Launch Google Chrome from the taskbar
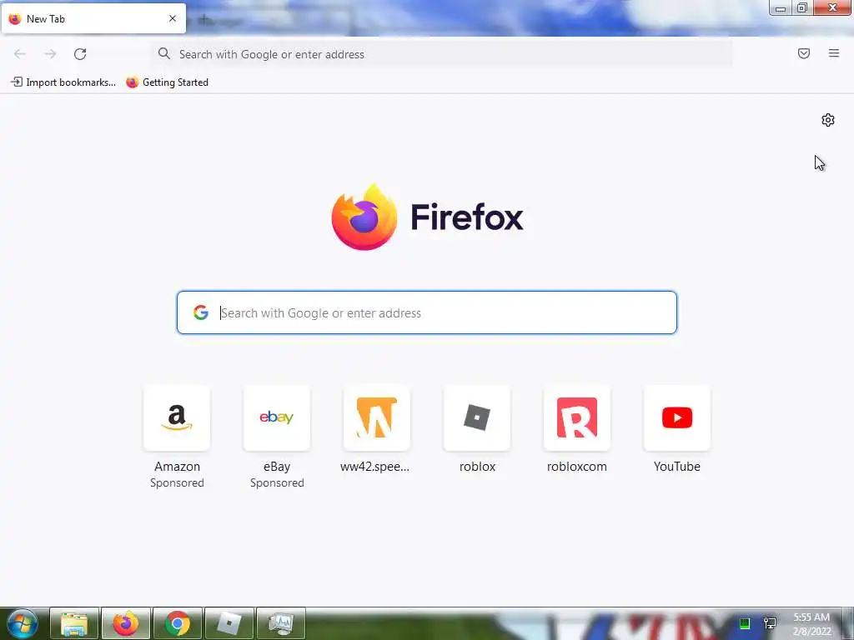Viewport: 854px width, 640px height. (x=178, y=623)
